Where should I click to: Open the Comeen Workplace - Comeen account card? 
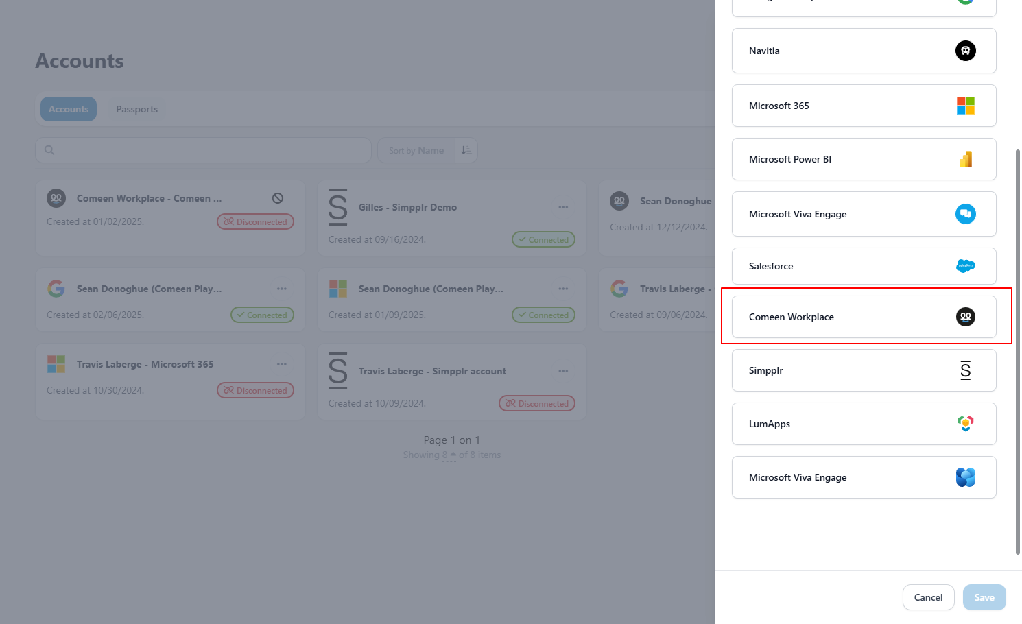tap(170, 218)
